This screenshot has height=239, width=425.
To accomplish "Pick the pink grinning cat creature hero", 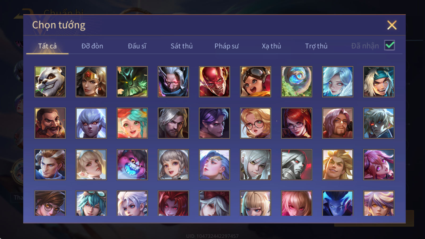I will tap(132, 164).
